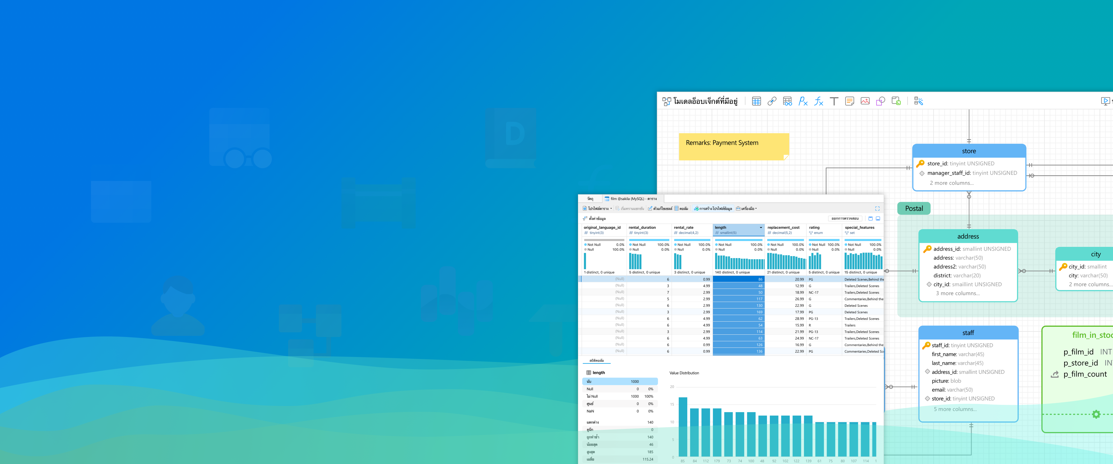Pick the text label T tool
Image resolution: width=1113 pixels, height=464 pixels.
834,101
